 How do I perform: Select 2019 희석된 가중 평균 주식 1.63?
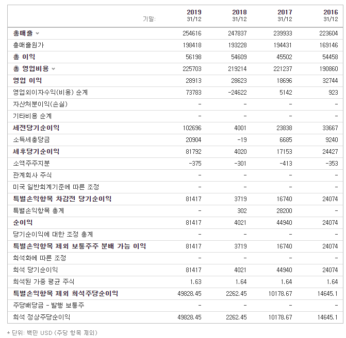[x=196, y=282]
